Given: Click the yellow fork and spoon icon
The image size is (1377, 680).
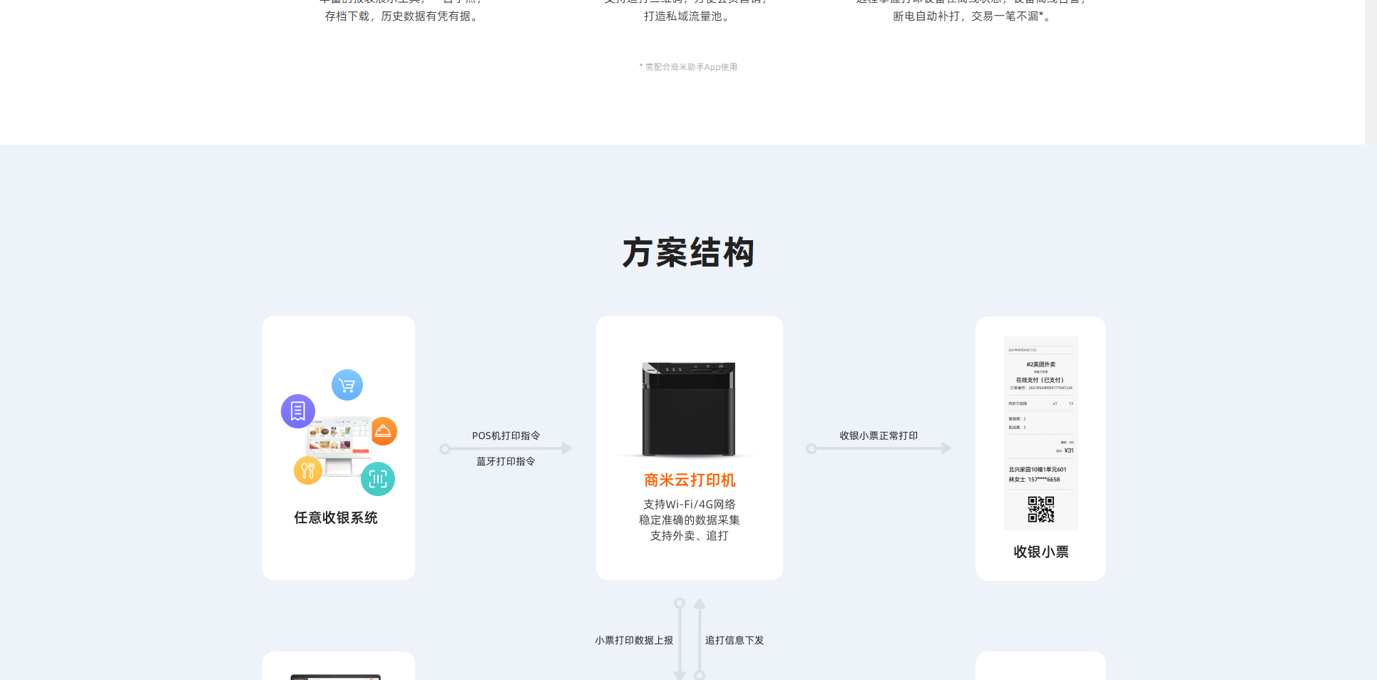Looking at the screenshot, I should point(308,470).
